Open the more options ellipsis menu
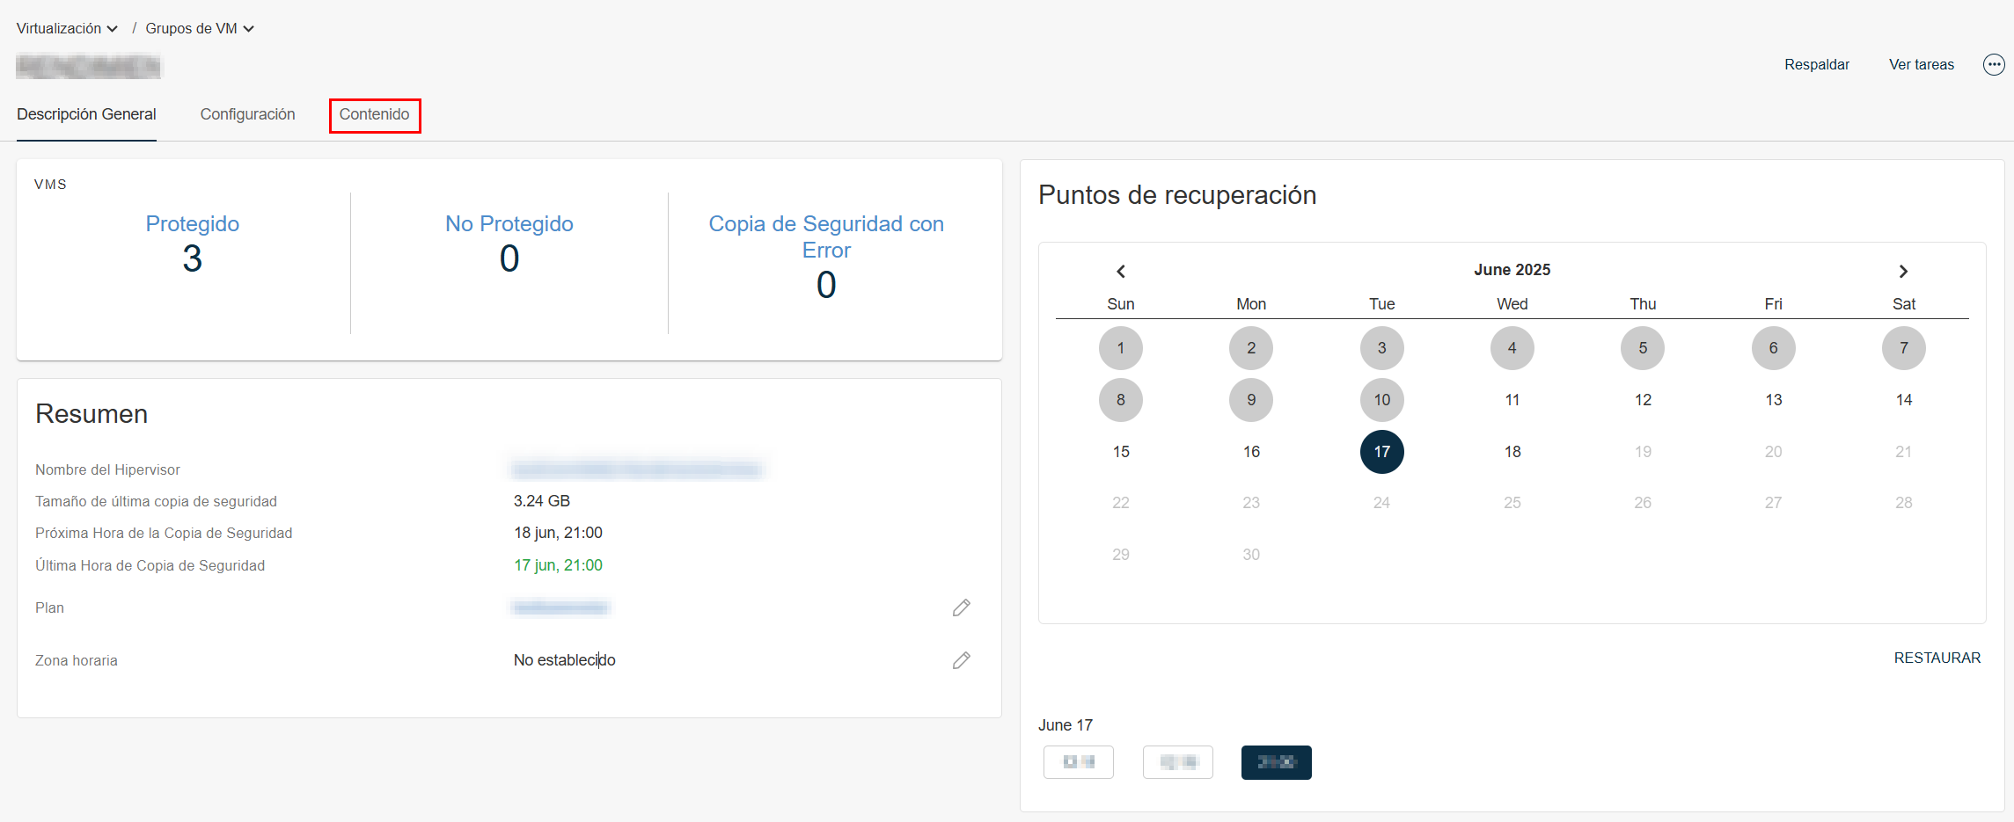 point(1993,64)
